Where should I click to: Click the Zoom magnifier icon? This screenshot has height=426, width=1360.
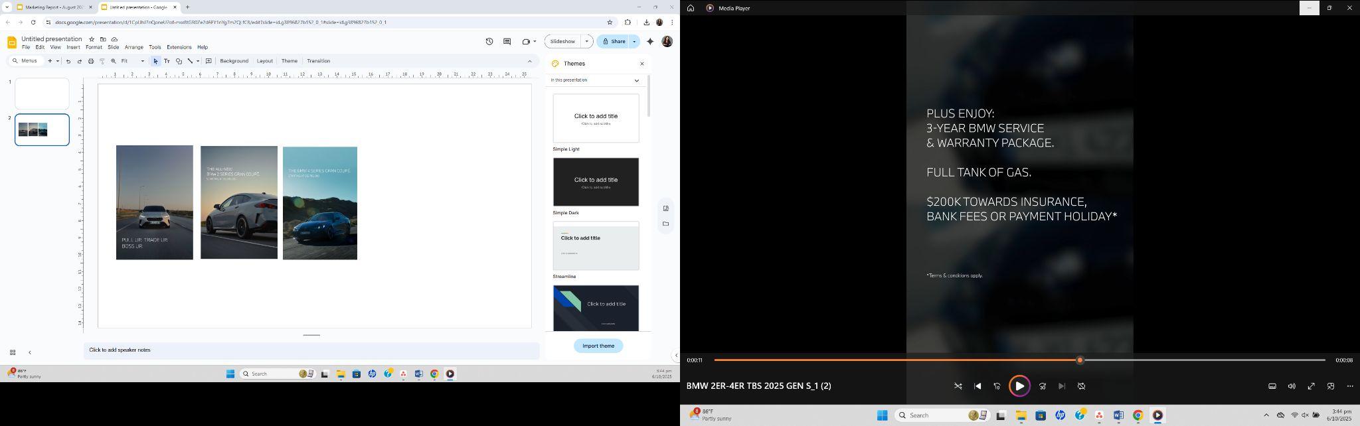114,61
